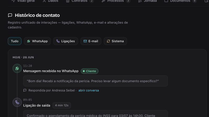Filter history by E-mail
The width and height of the screenshot is (209, 117).
click(x=91, y=41)
